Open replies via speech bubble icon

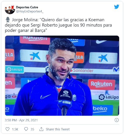pos(26,129)
